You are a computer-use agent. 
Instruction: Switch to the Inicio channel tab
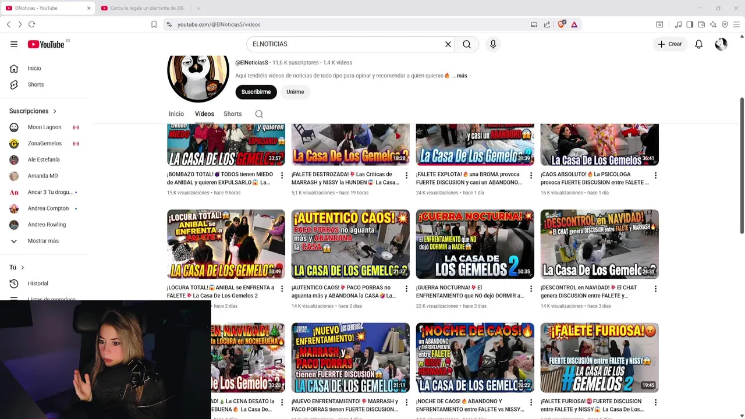pos(176,114)
